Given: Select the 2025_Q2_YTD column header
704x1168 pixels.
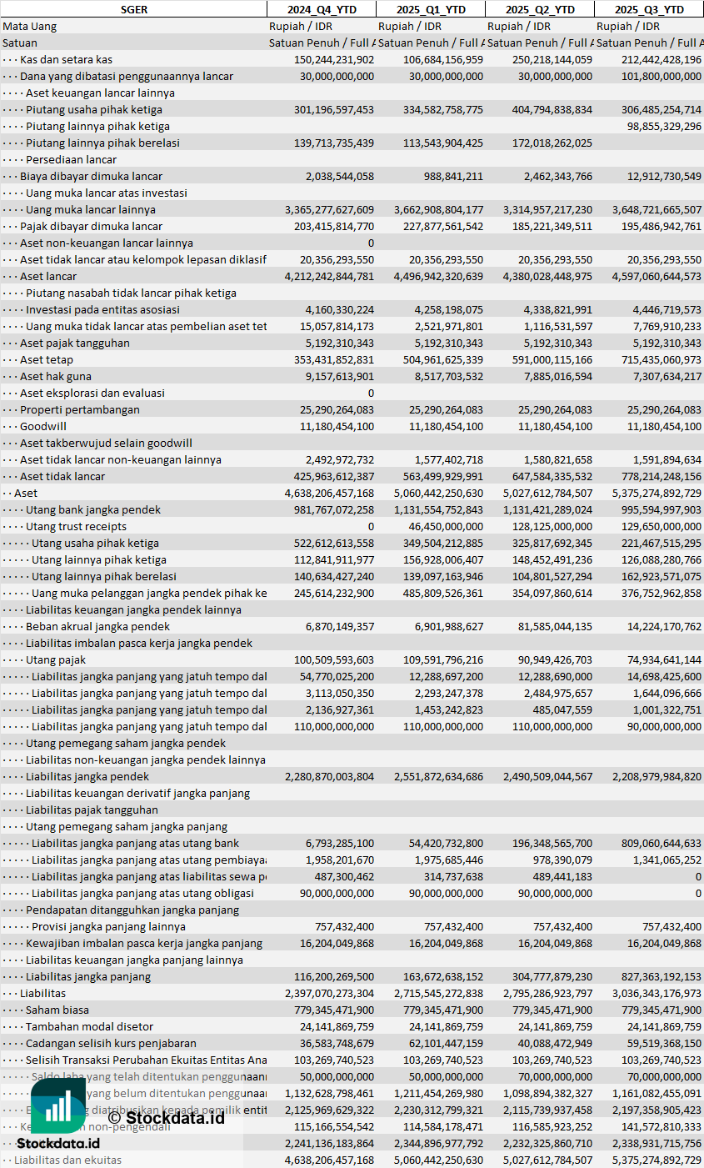Looking at the screenshot, I should coord(540,9).
